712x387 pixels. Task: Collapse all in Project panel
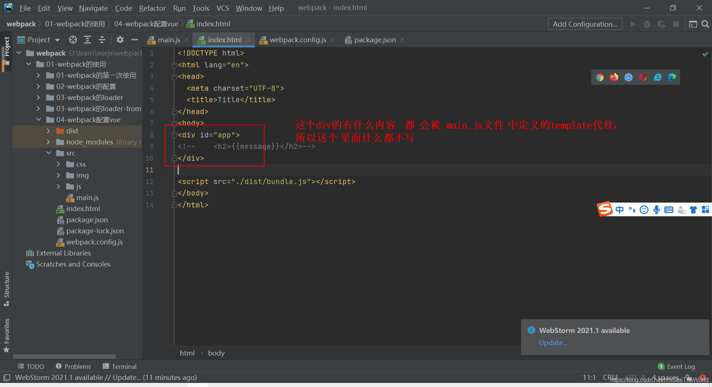coord(102,40)
